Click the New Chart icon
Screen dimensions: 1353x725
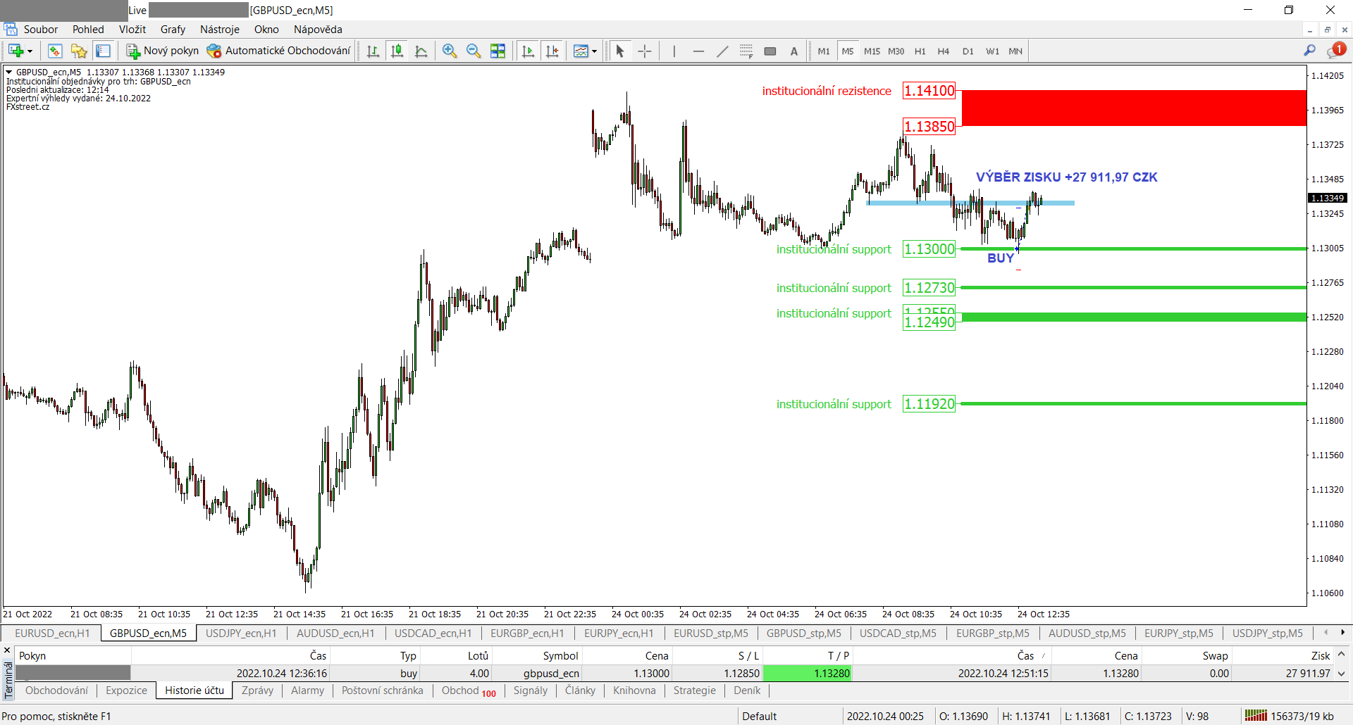pyautogui.click(x=16, y=51)
